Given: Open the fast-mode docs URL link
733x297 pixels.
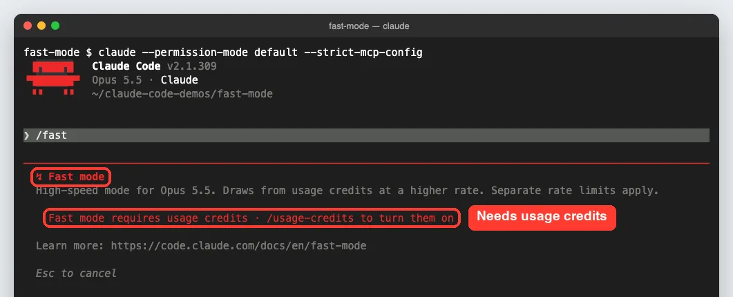Looking at the screenshot, I should tap(238, 246).
